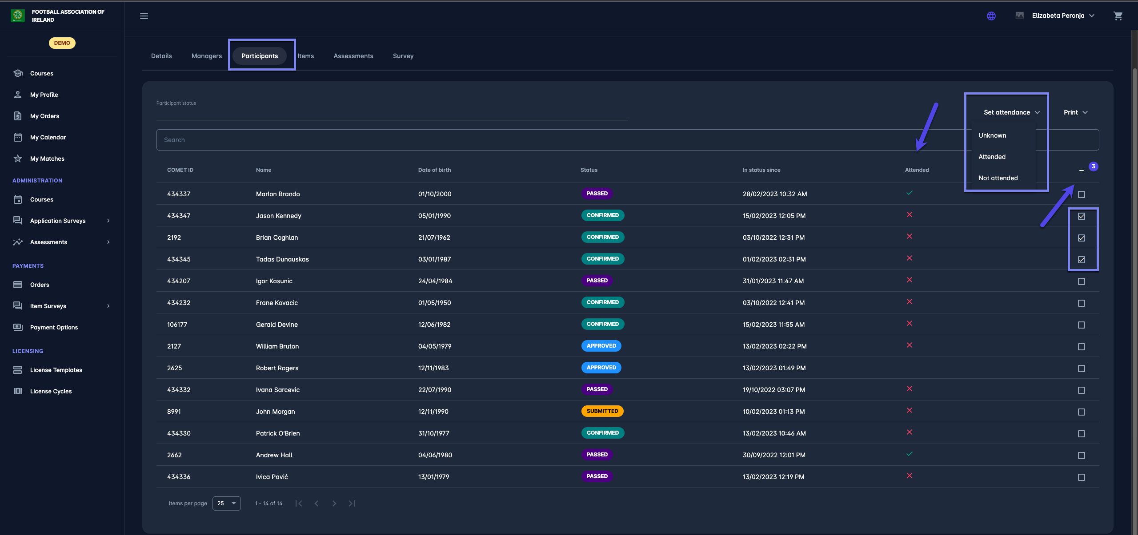Select the checkbox for Ivica Pavić
The height and width of the screenshot is (535, 1138).
[1081, 477]
